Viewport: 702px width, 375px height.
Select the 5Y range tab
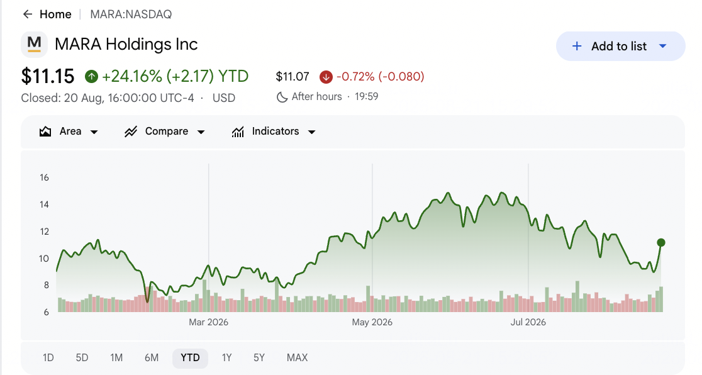click(x=259, y=357)
